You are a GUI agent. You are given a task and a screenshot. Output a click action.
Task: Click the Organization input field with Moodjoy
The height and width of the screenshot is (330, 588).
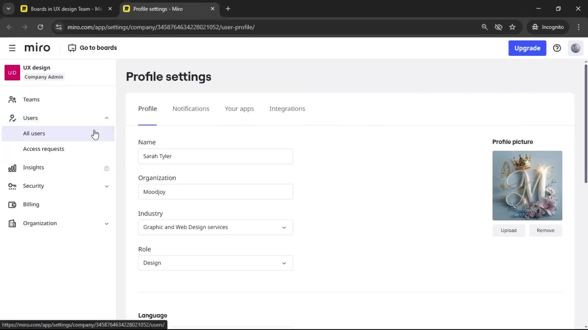pos(215,192)
